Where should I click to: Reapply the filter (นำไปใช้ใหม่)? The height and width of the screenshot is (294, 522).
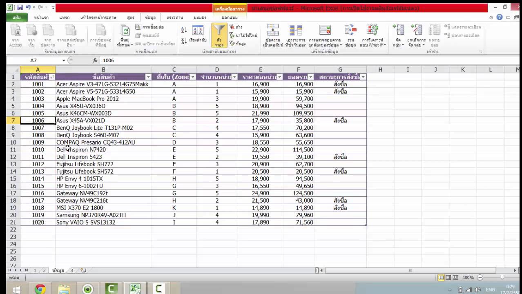tap(243, 36)
